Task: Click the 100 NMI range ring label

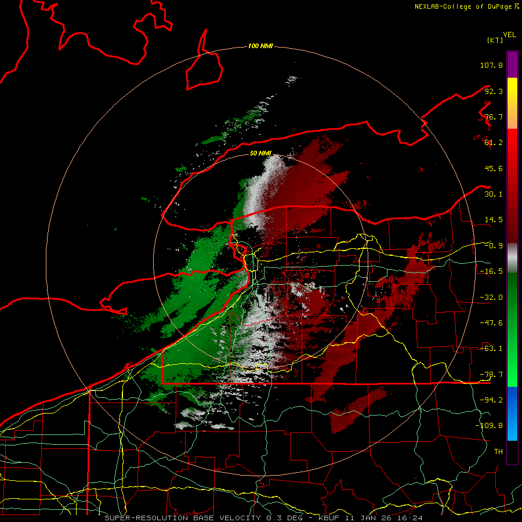Action: pos(260,46)
